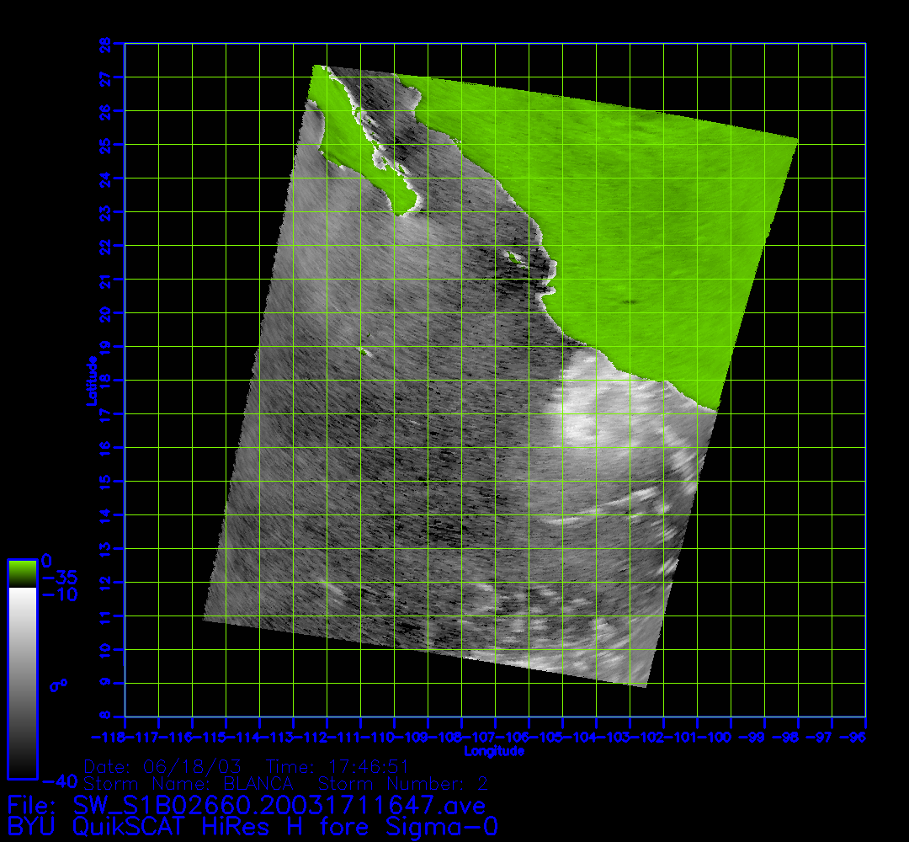909x842 pixels.
Task: Click the Latitude axis title
Action: point(91,381)
